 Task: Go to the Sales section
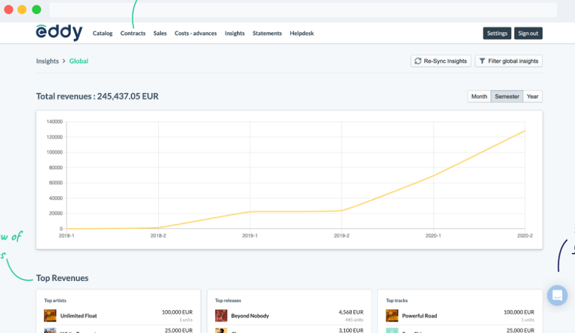point(160,33)
